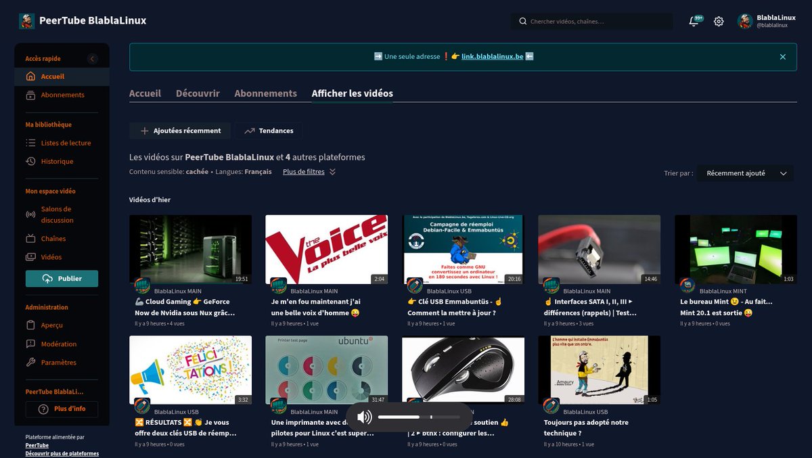Open the Lucky Luke cartoon thumbnail
This screenshot has width=812, height=458.
tap(599, 370)
